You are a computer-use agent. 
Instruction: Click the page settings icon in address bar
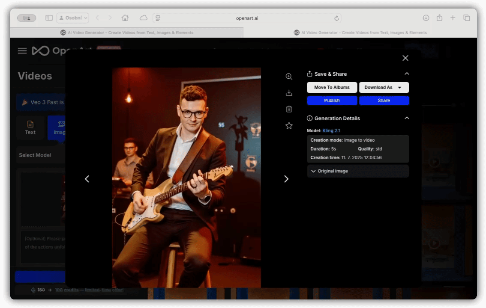coord(158,18)
